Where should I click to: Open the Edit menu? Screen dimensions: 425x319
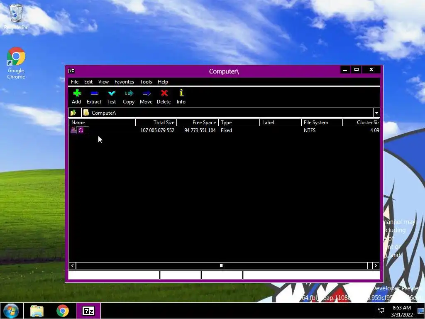[x=88, y=82]
